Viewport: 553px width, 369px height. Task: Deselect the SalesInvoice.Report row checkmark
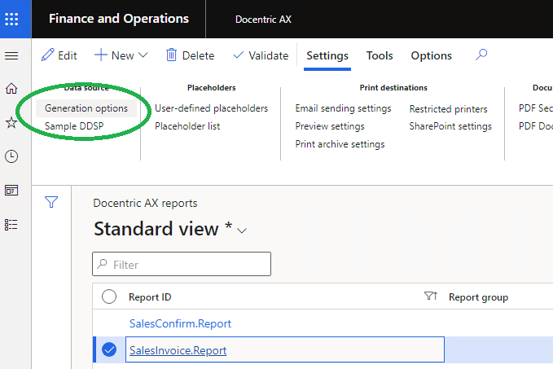click(x=109, y=349)
